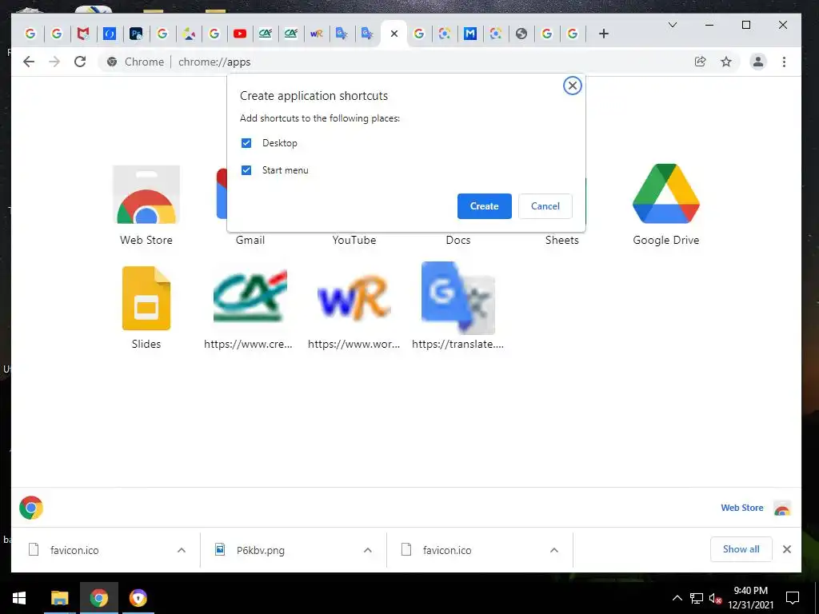
Task: Click the Web Store icon at bottom right
Action: click(782, 508)
